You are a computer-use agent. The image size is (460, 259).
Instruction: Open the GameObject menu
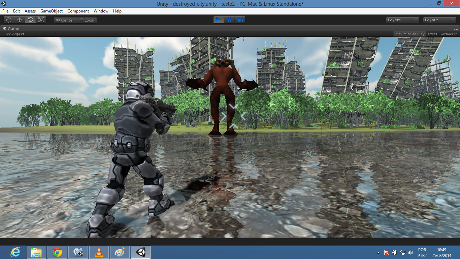tap(52, 11)
